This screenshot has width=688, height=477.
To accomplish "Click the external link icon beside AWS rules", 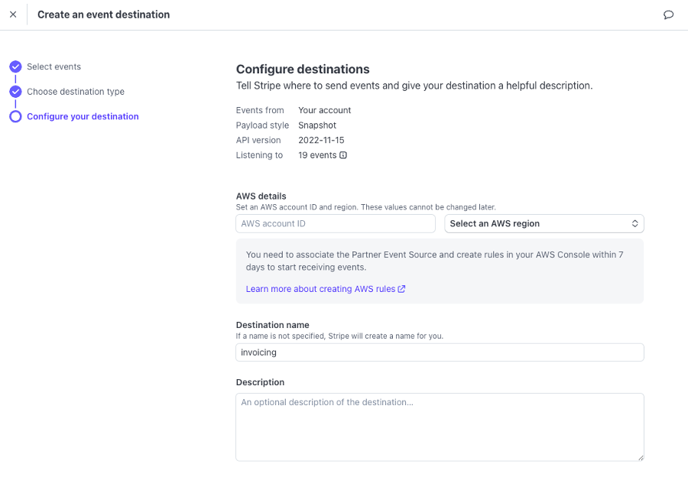I will [402, 289].
